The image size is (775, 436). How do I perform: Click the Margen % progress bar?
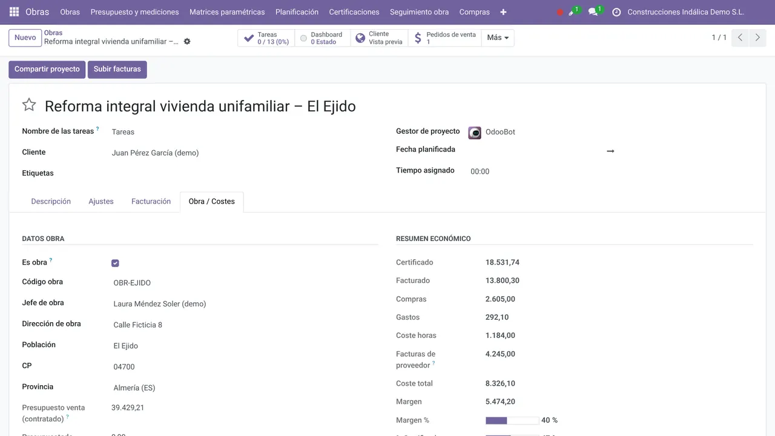click(512, 420)
